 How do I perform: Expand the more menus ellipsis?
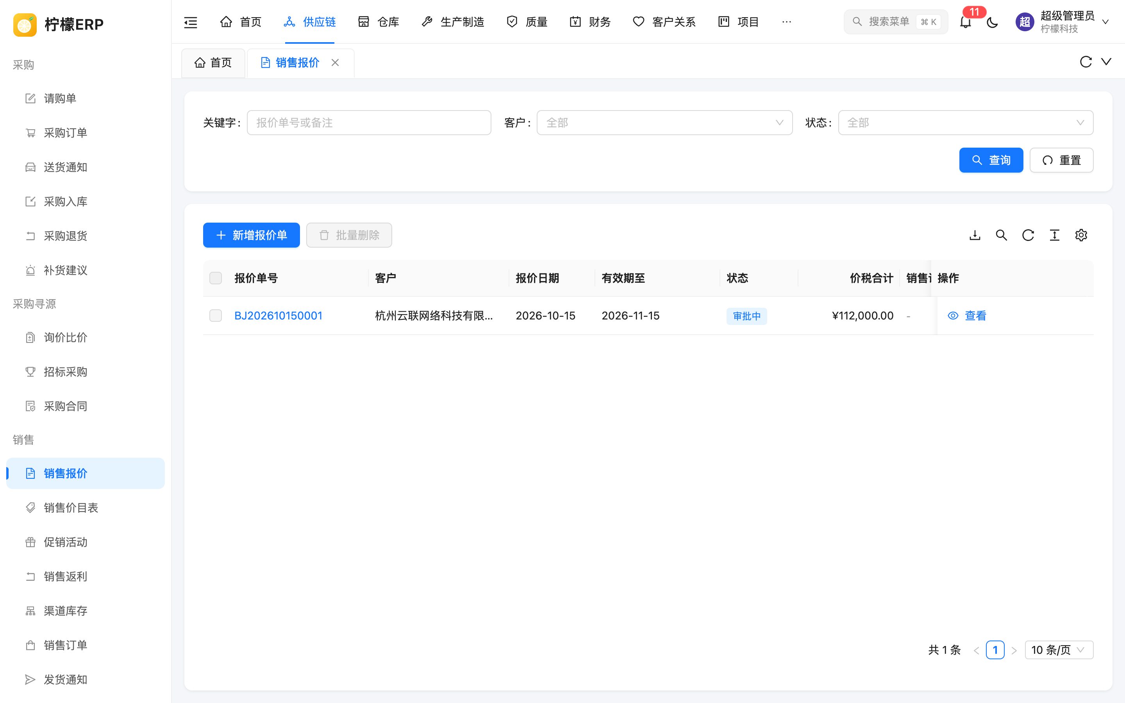786,22
